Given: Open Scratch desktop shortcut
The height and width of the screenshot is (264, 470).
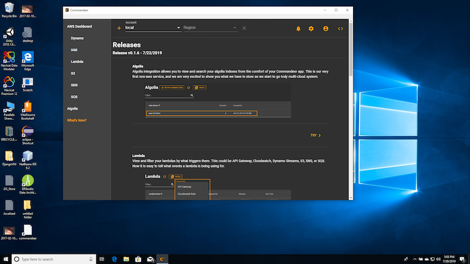Looking at the screenshot, I should tap(28, 84).
